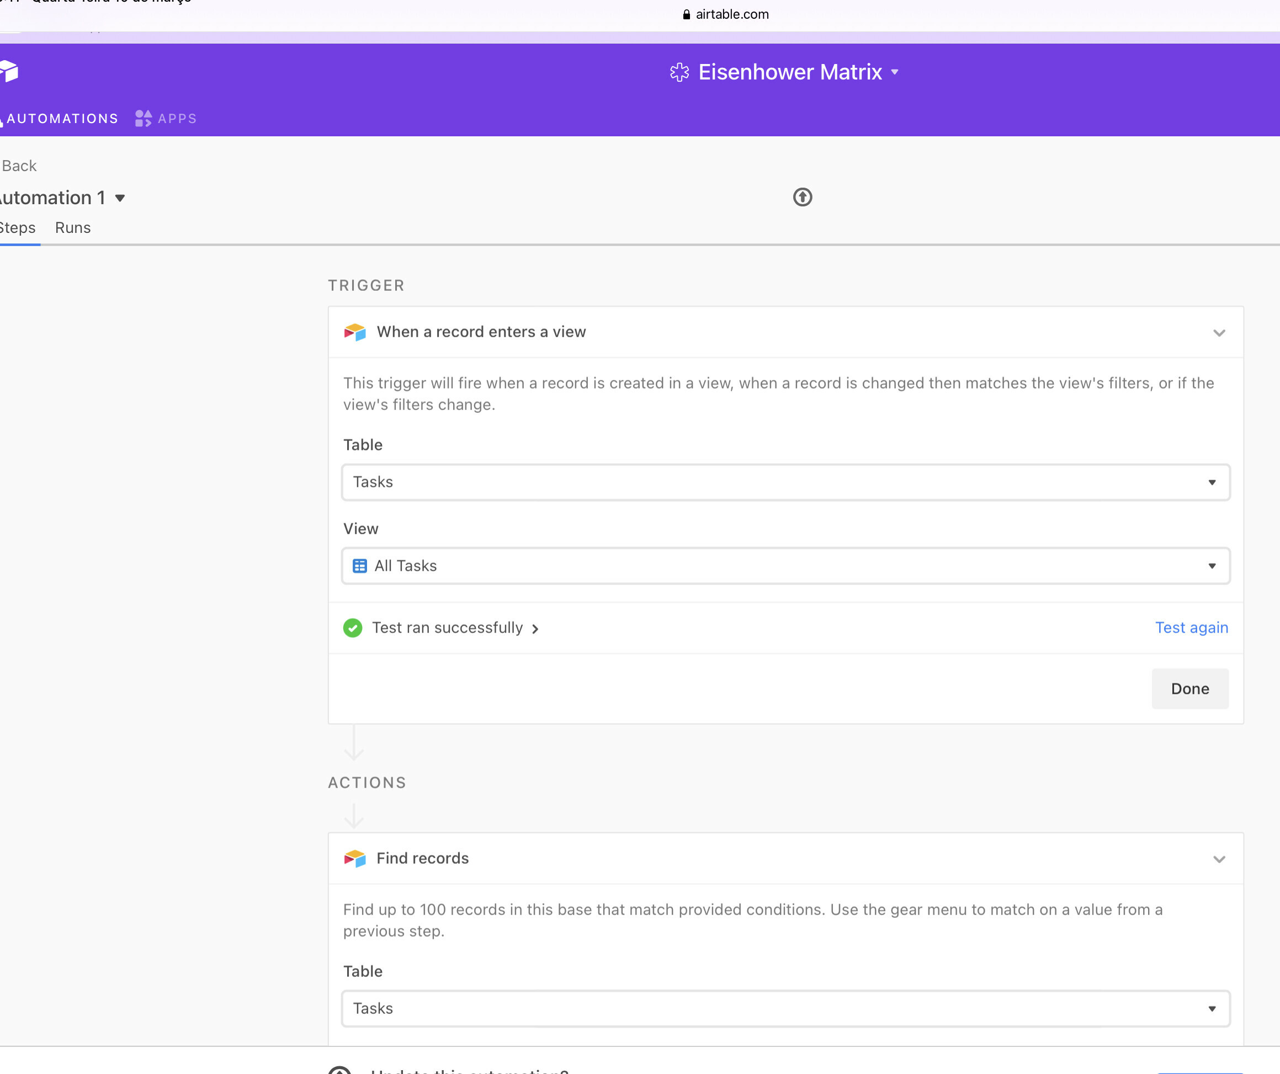
Task: Click the Airtable icon in the trigger header
Action: pos(355,332)
